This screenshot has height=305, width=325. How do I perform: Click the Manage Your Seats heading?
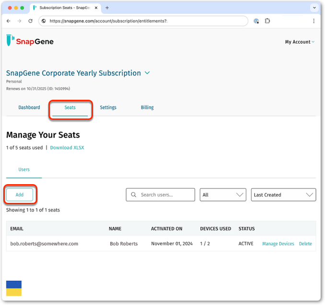(x=43, y=135)
